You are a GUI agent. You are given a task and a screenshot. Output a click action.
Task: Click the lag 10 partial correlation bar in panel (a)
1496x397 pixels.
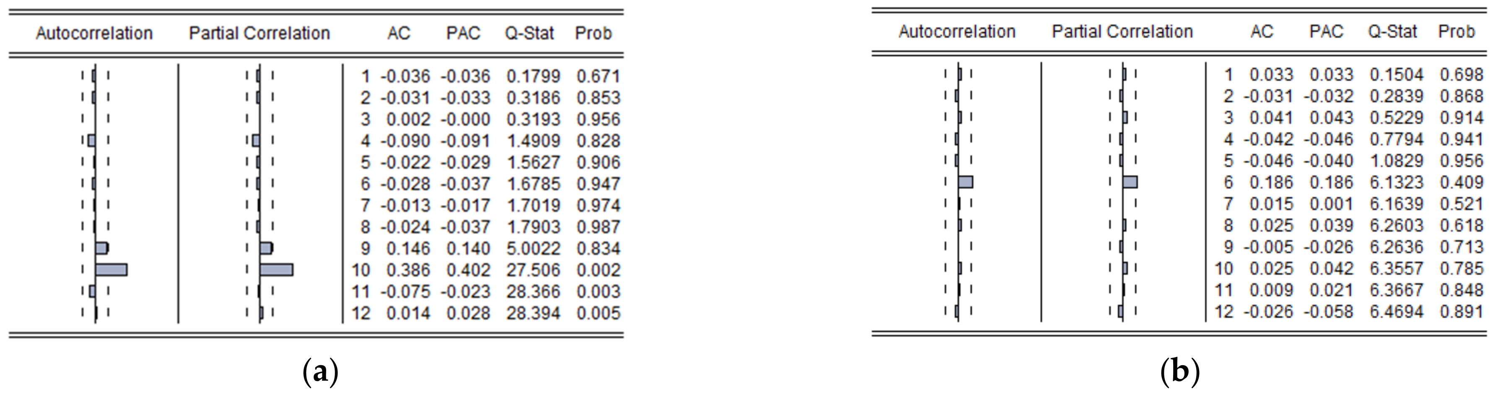(276, 270)
